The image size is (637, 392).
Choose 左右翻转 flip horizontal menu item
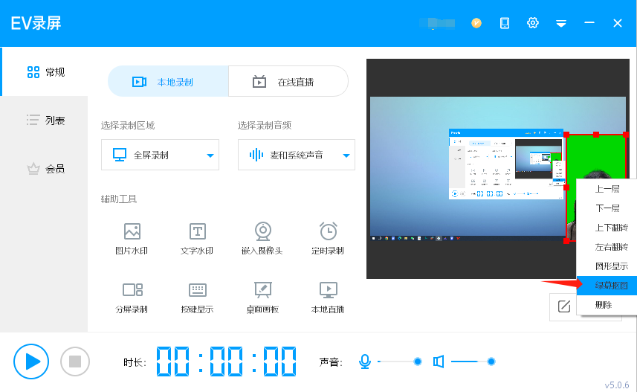(607, 247)
